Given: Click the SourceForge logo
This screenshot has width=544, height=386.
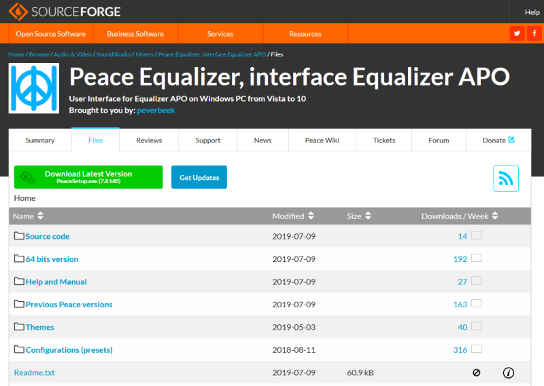Looking at the screenshot, I should [65, 12].
